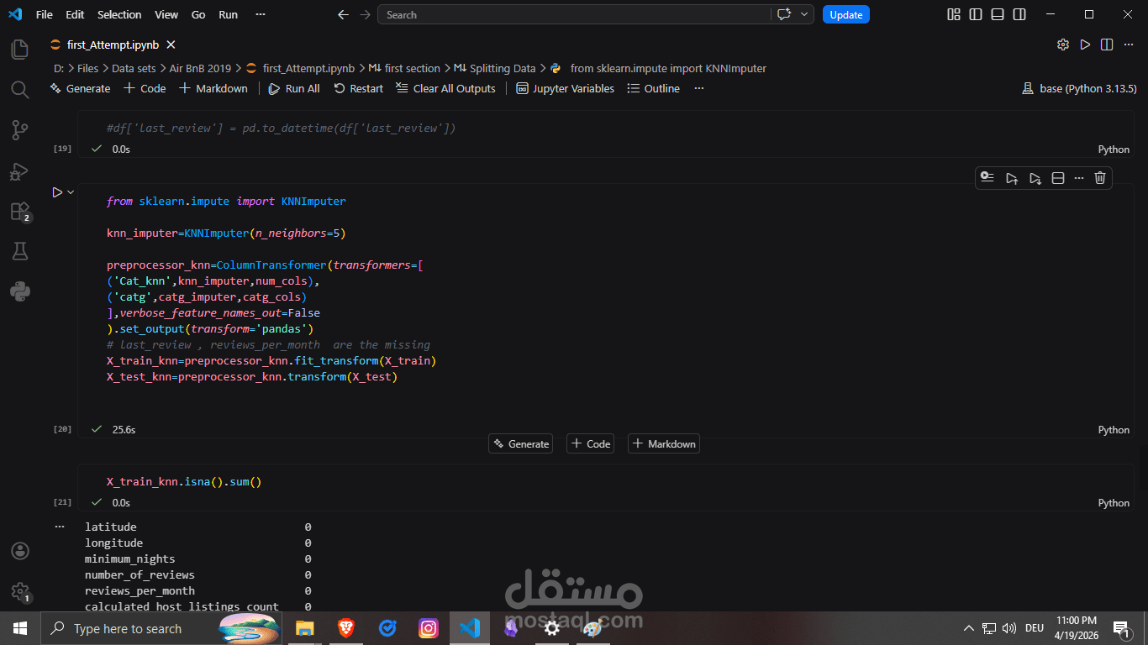Viewport: 1148px width, 645px height.
Task: Open the Explorer view in the activity bar
Action: pos(20,50)
